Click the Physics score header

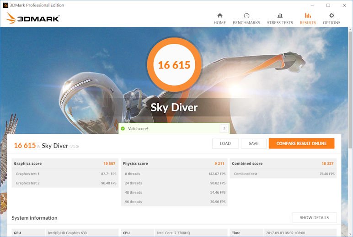click(x=135, y=163)
